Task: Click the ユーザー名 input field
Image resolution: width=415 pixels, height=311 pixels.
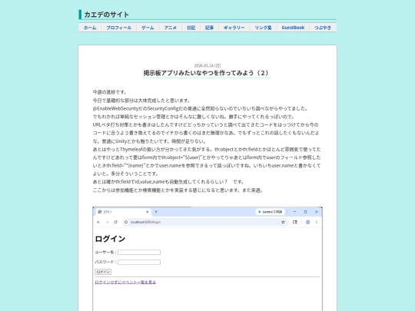Action: tap(139, 253)
